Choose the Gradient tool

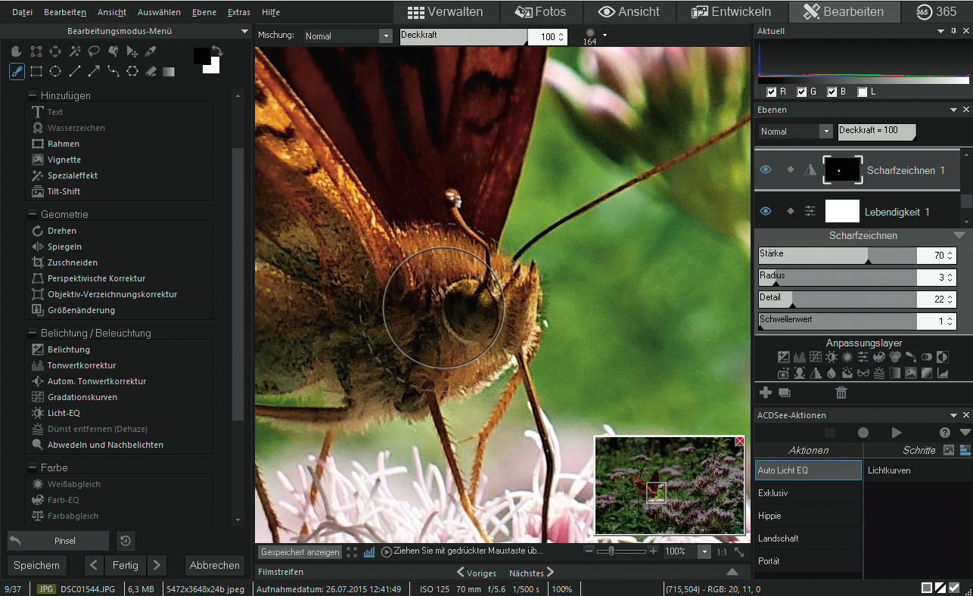pyautogui.click(x=169, y=71)
